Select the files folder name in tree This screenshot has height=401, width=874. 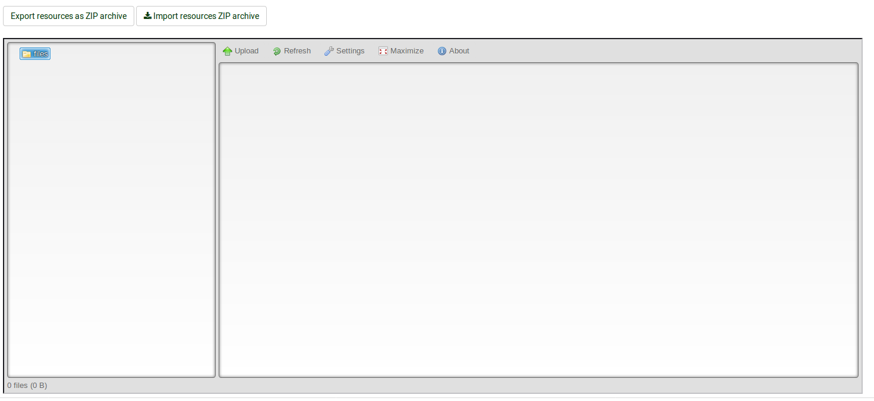tap(40, 54)
